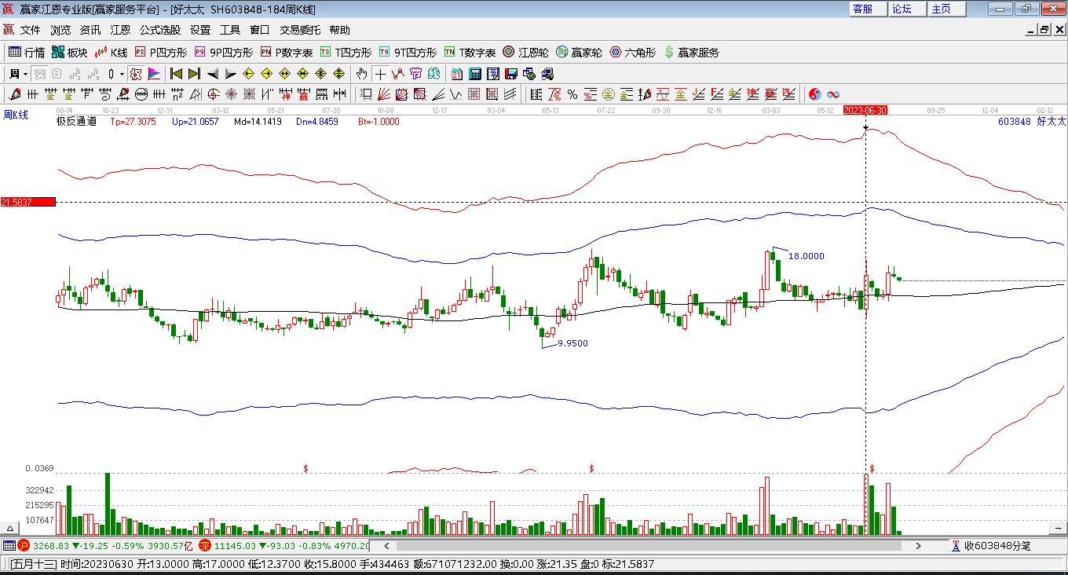
Task: Open the 设置 menu
Action: coord(200,30)
